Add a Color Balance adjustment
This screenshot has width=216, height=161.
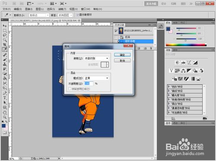[x=183, y=71]
